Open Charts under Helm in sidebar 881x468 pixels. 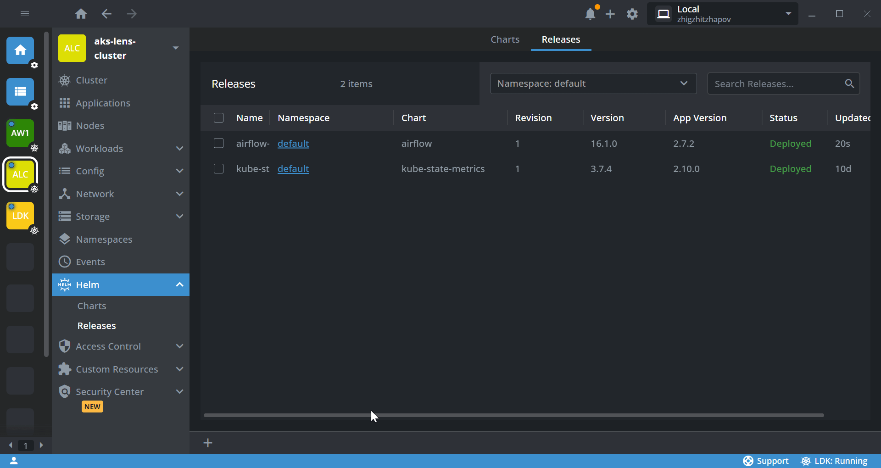(92, 306)
